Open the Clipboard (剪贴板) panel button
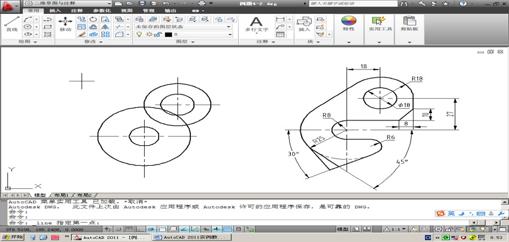The width and height of the screenshot is (509, 242). pos(409,24)
